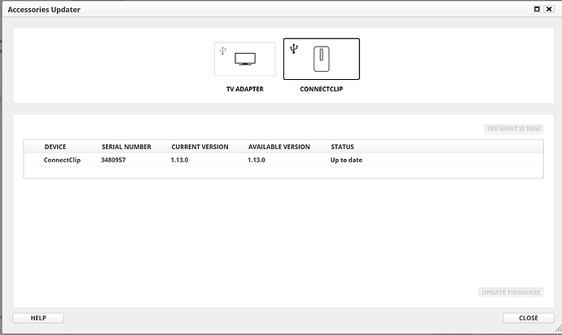Click the CONNECTCLIP label
This screenshot has width=562, height=335.
tap(322, 89)
